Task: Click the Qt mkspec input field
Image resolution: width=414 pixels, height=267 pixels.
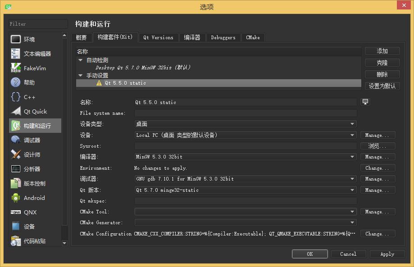Action: click(x=246, y=201)
